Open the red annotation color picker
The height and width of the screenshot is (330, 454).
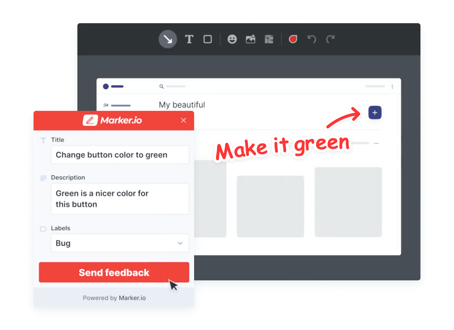(293, 39)
